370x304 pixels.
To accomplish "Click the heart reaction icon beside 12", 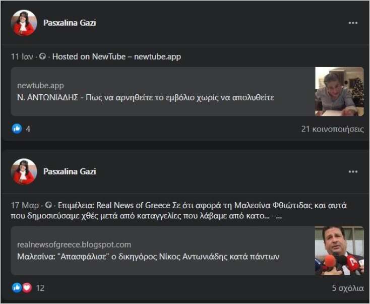I will (27, 288).
